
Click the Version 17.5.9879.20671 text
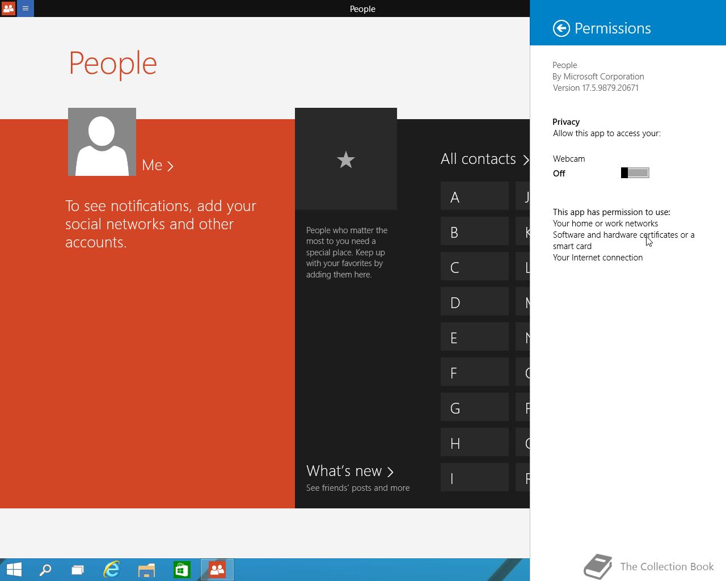point(596,88)
